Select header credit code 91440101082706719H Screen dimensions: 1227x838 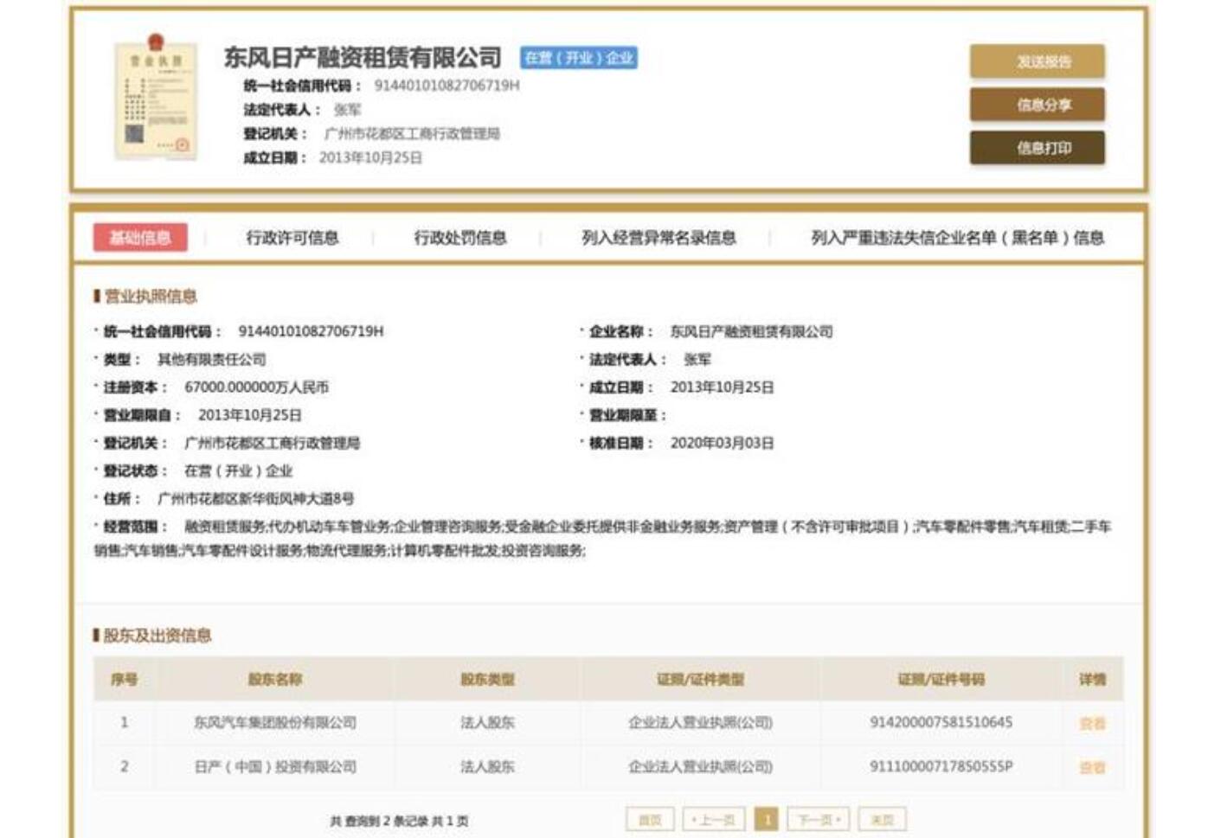(x=446, y=86)
